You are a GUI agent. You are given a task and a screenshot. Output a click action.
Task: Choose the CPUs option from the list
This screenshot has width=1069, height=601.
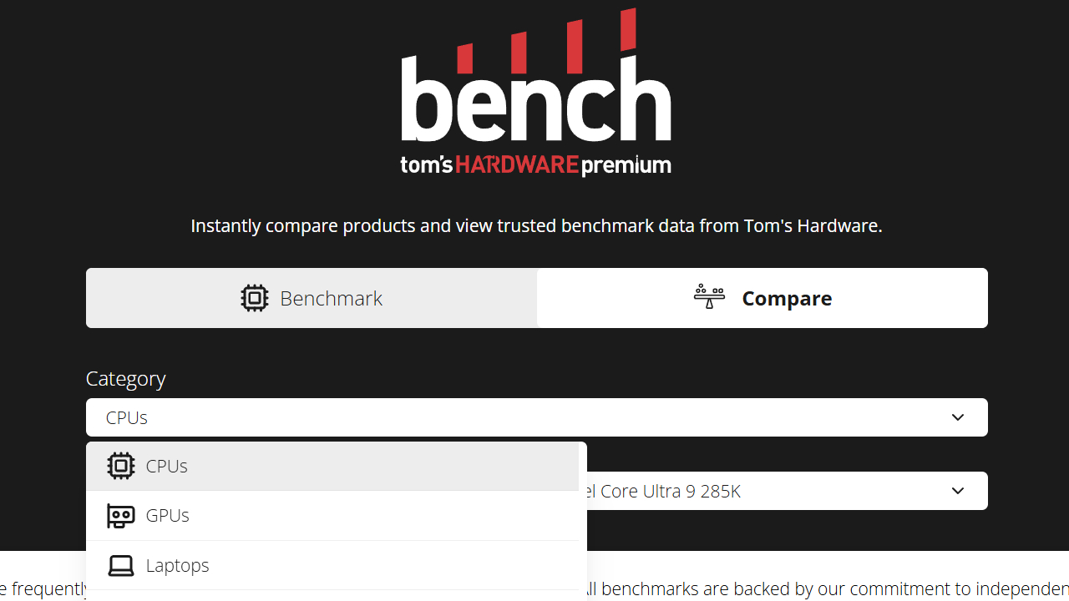167,466
